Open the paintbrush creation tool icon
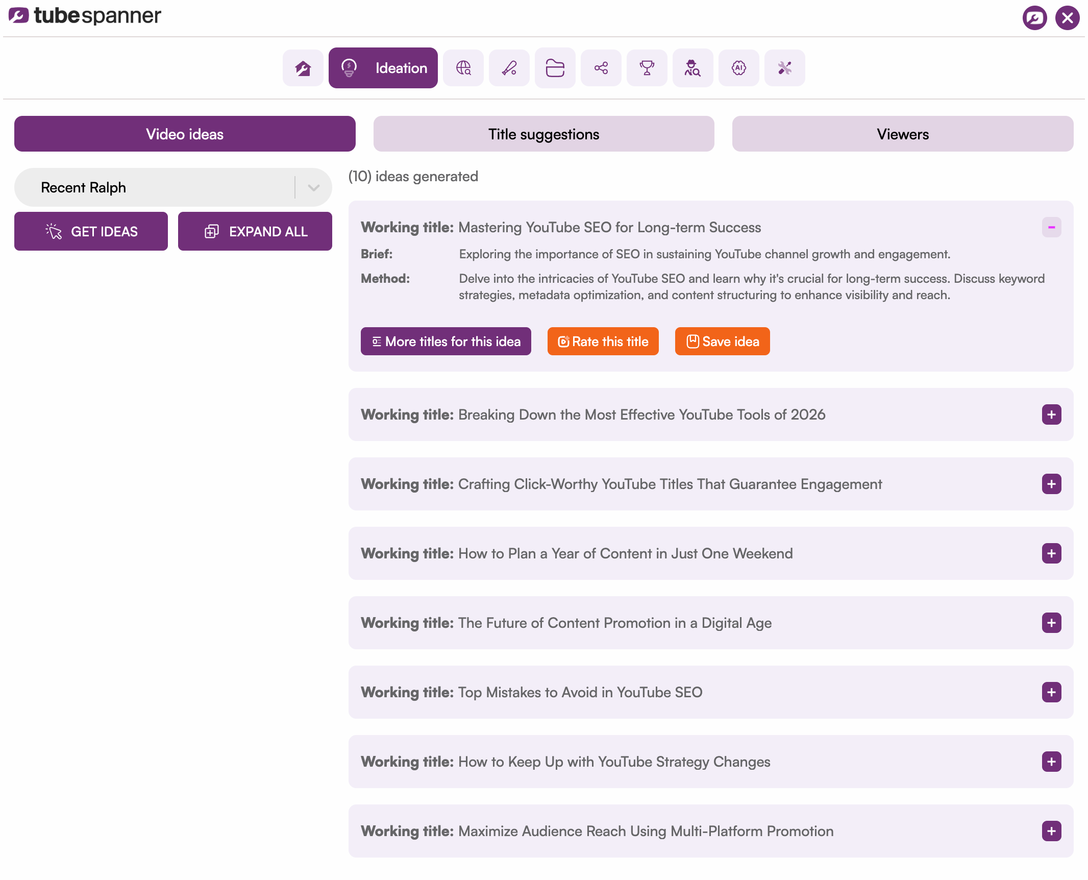Screen dimensions: 1088x880 point(509,68)
